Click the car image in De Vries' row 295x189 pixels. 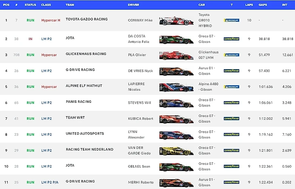(x=176, y=71)
